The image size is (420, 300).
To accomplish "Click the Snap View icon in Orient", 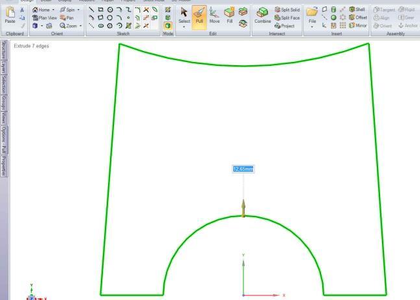I will click(49, 26).
